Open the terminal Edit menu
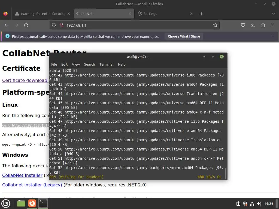The height and width of the screenshot is (209, 279). (x=64, y=64)
